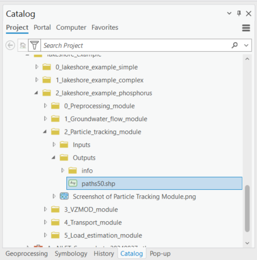Viewport: 257px width, 260px height.
Task: Select the 4_Transport_module label
Action: coord(93,223)
